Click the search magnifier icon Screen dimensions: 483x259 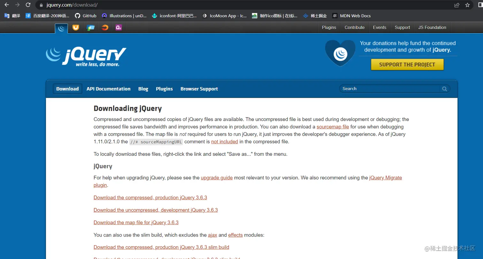444,89
